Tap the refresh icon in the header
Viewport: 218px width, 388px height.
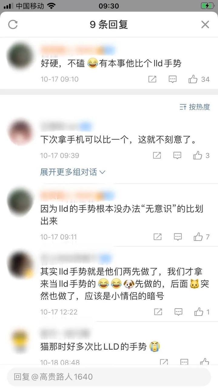coord(13,25)
